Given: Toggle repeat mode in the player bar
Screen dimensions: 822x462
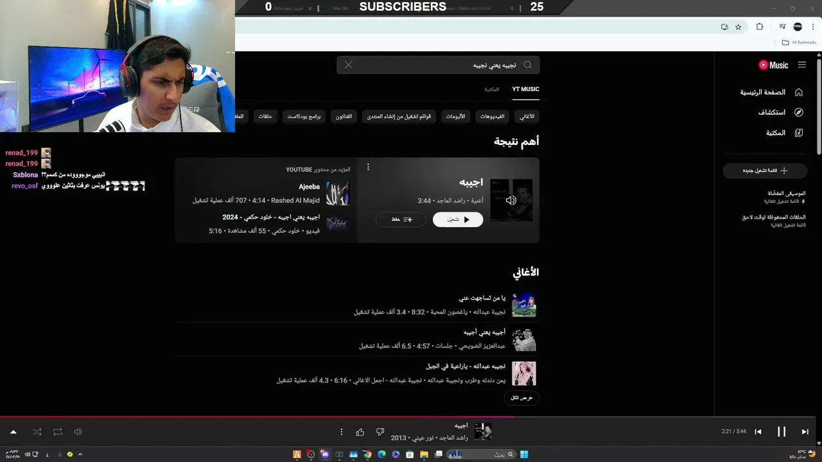Looking at the screenshot, I should coord(58,432).
